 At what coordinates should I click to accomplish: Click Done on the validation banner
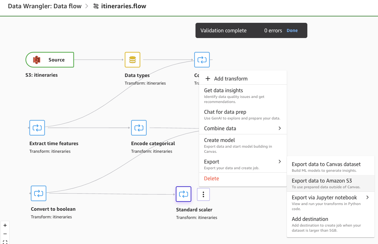[292, 31]
